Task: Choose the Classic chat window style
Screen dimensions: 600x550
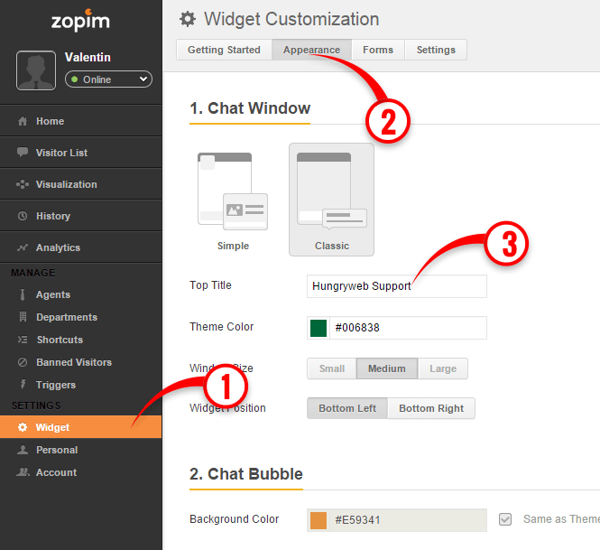Action: pyautogui.click(x=331, y=199)
